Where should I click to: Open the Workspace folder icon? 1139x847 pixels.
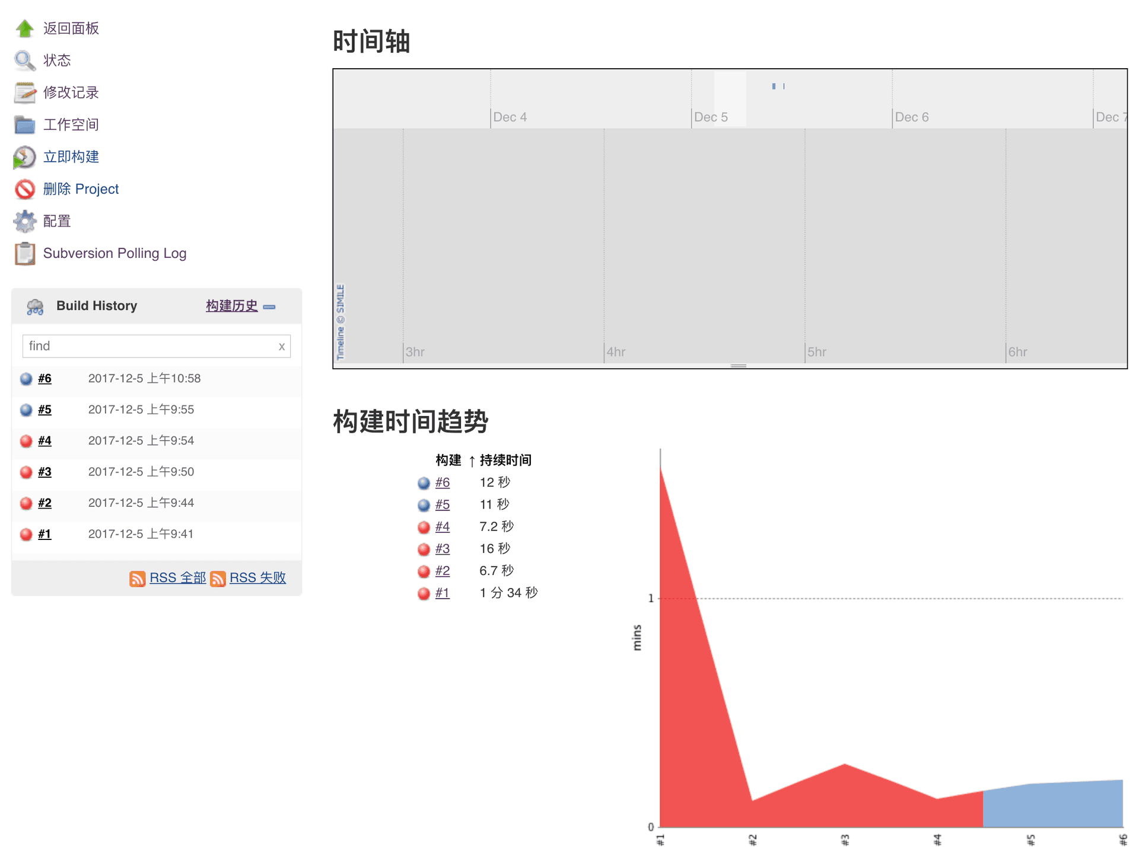coord(24,124)
